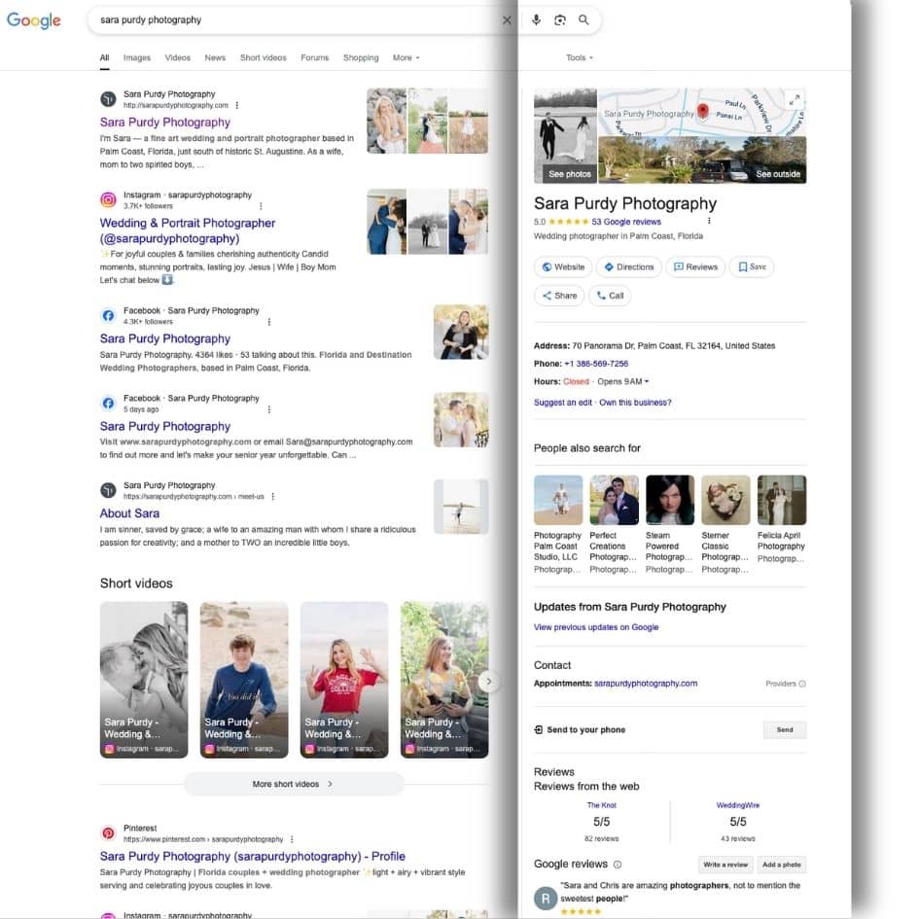Screen dimensions: 919x919
Task: Switch to the Videos tab
Action: click(x=178, y=57)
